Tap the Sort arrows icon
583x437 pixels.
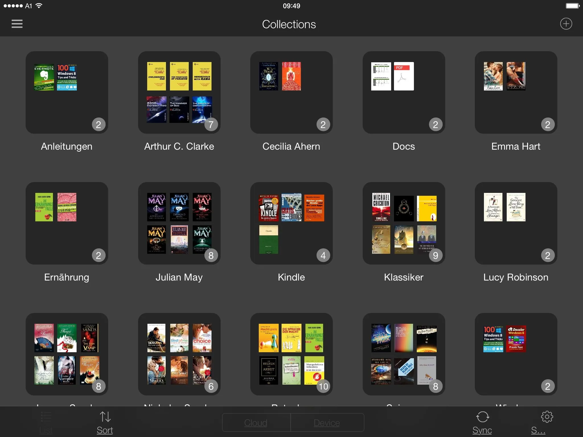[105, 417]
